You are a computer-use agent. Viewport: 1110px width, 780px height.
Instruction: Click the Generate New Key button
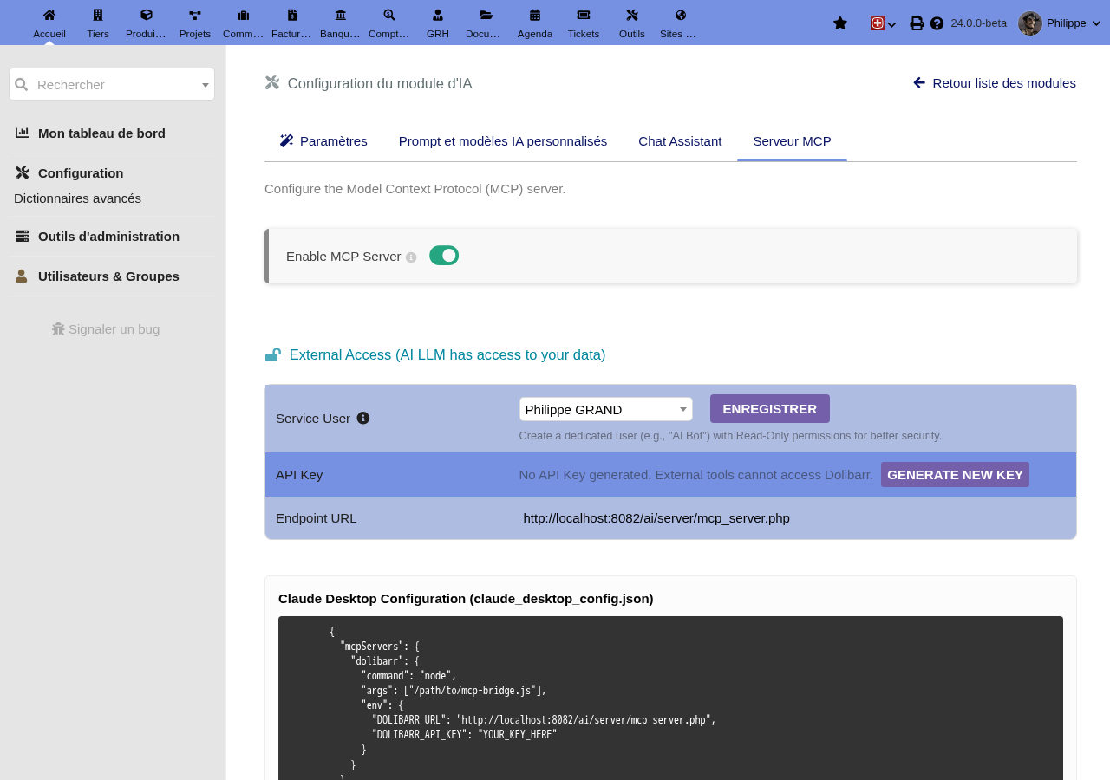click(955, 475)
